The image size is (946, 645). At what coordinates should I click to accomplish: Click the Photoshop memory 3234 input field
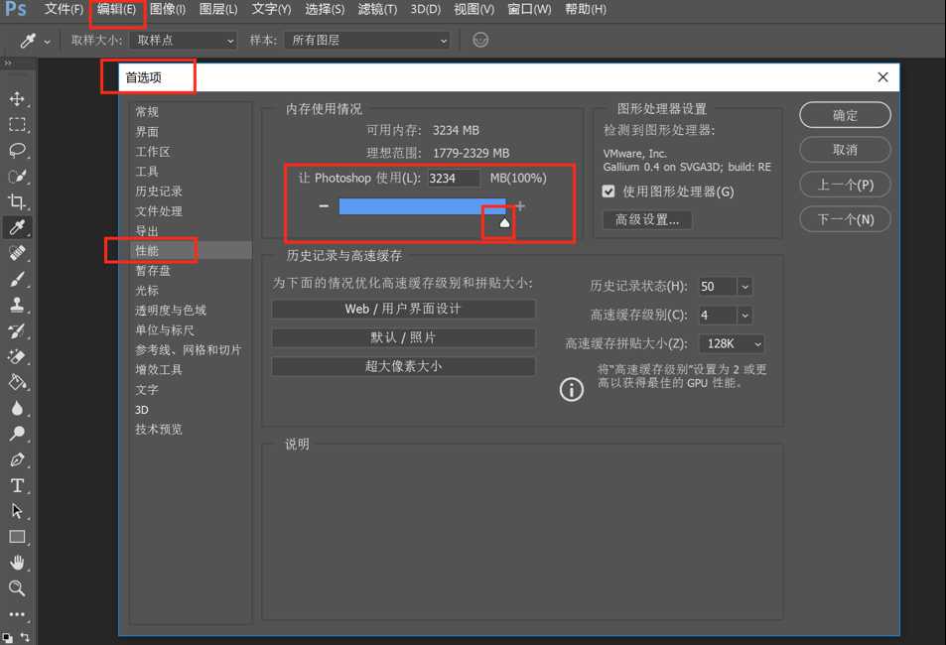pyautogui.click(x=454, y=178)
